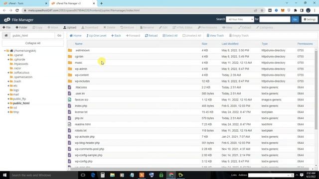
Task: Select the wp-includes folder name
Action: [82, 81]
